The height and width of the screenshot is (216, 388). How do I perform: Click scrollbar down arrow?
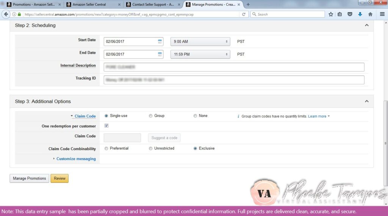tap(386, 204)
